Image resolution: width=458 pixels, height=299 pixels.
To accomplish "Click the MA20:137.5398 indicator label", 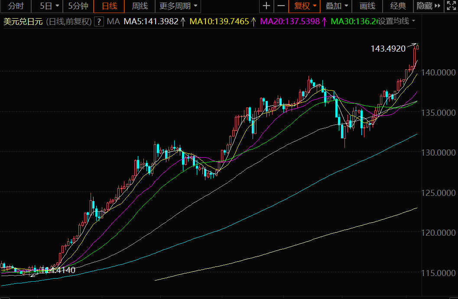I will coord(290,21).
